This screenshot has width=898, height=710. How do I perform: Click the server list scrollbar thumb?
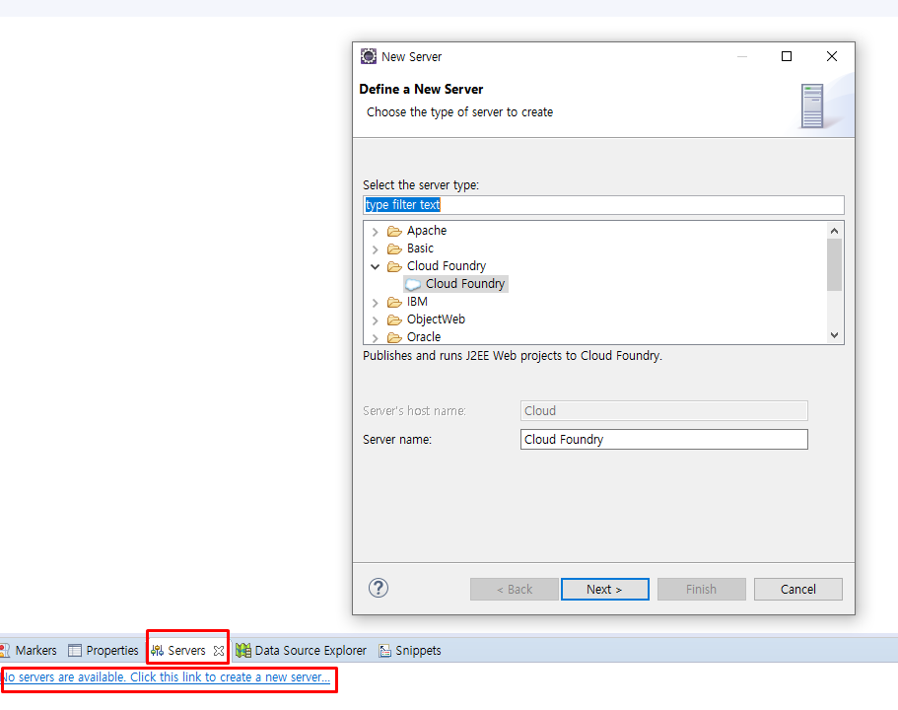click(835, 264)
